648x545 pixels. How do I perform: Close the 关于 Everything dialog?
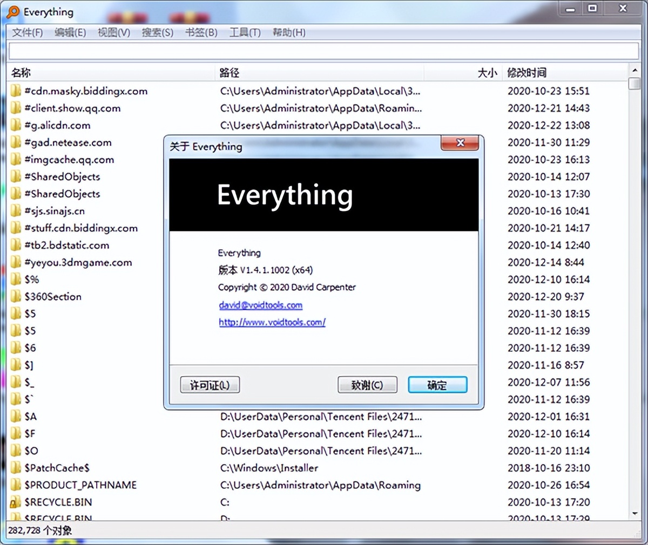pyautogui.click(x=460, y=143)
